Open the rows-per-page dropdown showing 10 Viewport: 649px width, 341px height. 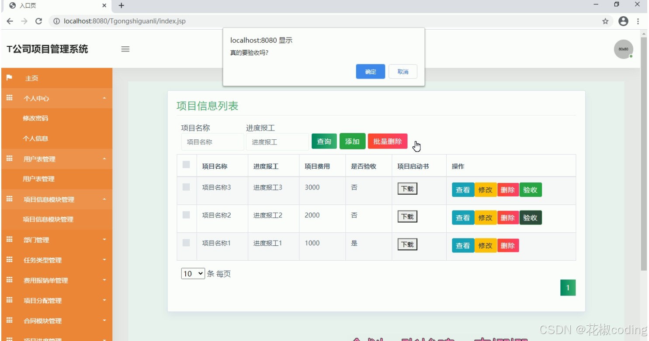point(193,273)
